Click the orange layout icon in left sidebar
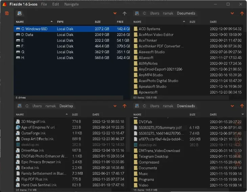The image size is (247, 192). click(7, 13)
